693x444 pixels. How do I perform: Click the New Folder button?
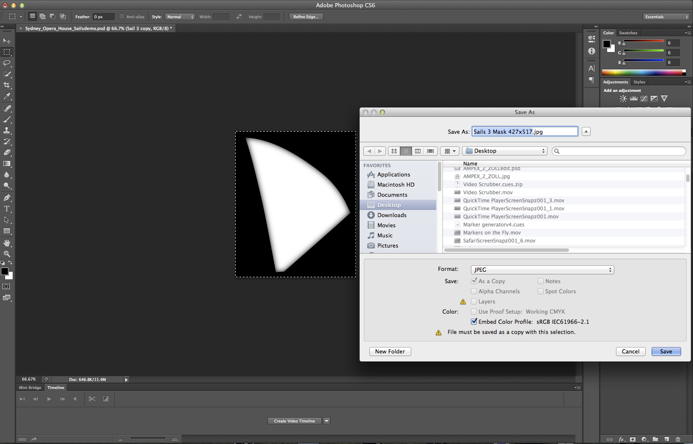[390, 351]
